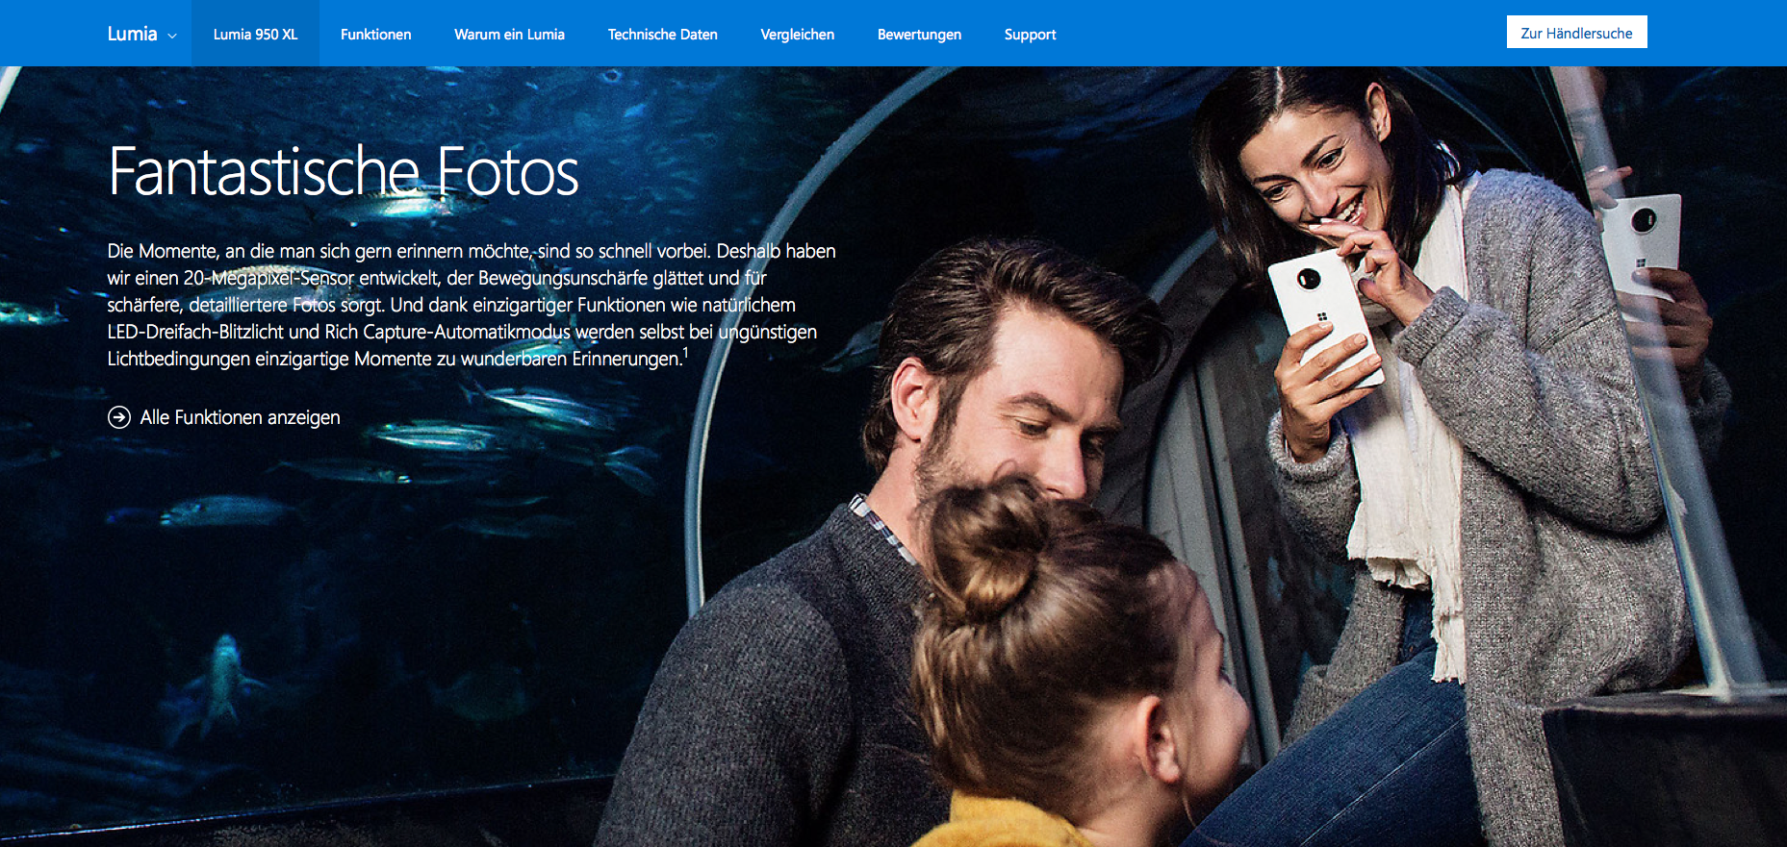
Task: Expand the Lumia dropdown chevron
Action: 172,36
